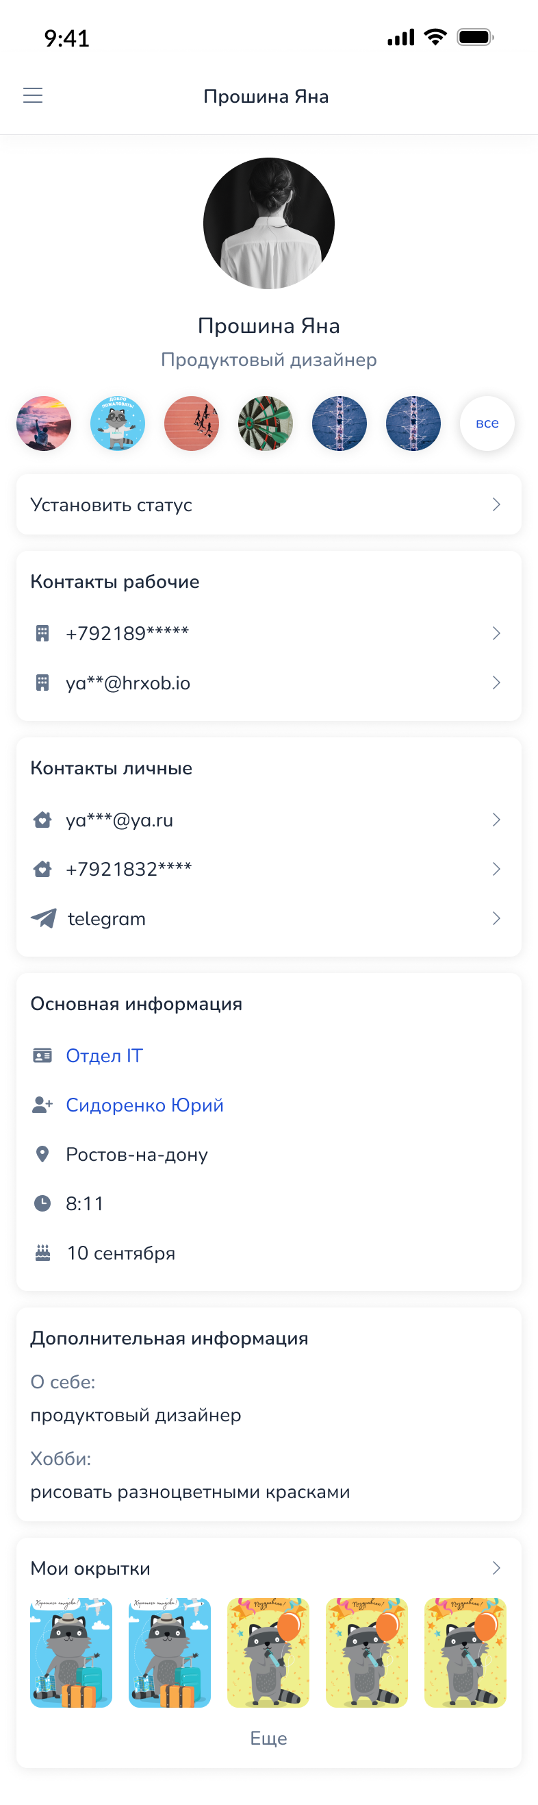
Task: Click the location pin icon near Ростов-на-дону
Action: 42,1154
